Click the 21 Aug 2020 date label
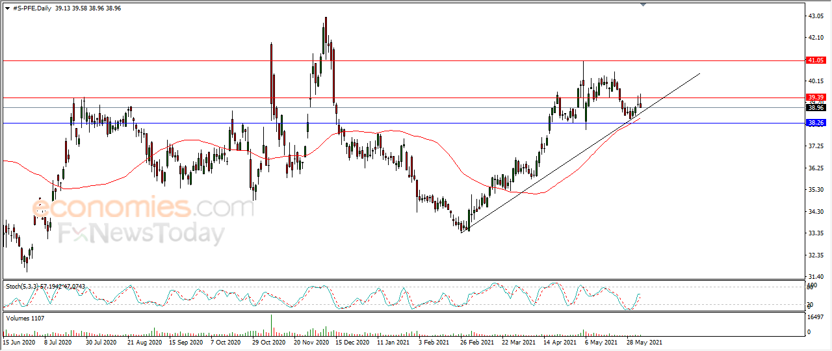 pyautogui.click(x=144, y=341)
